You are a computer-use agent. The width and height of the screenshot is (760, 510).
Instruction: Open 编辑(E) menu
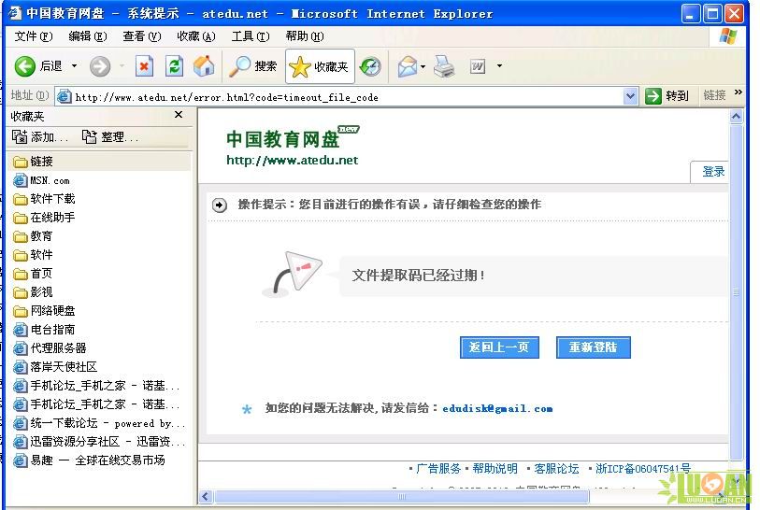(x=88, y=36)
